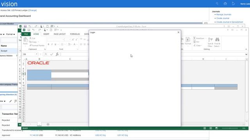Select Page Layout view in status bar
The width and height of the screenshot is (250, 140).
coord(211,128)
